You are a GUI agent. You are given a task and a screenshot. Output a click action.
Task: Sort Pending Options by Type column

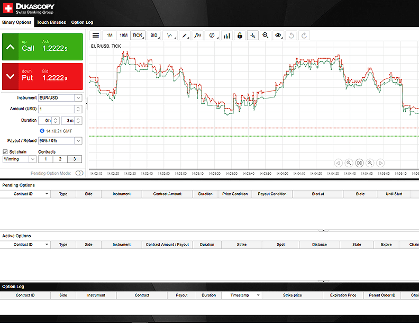point(63,194)
